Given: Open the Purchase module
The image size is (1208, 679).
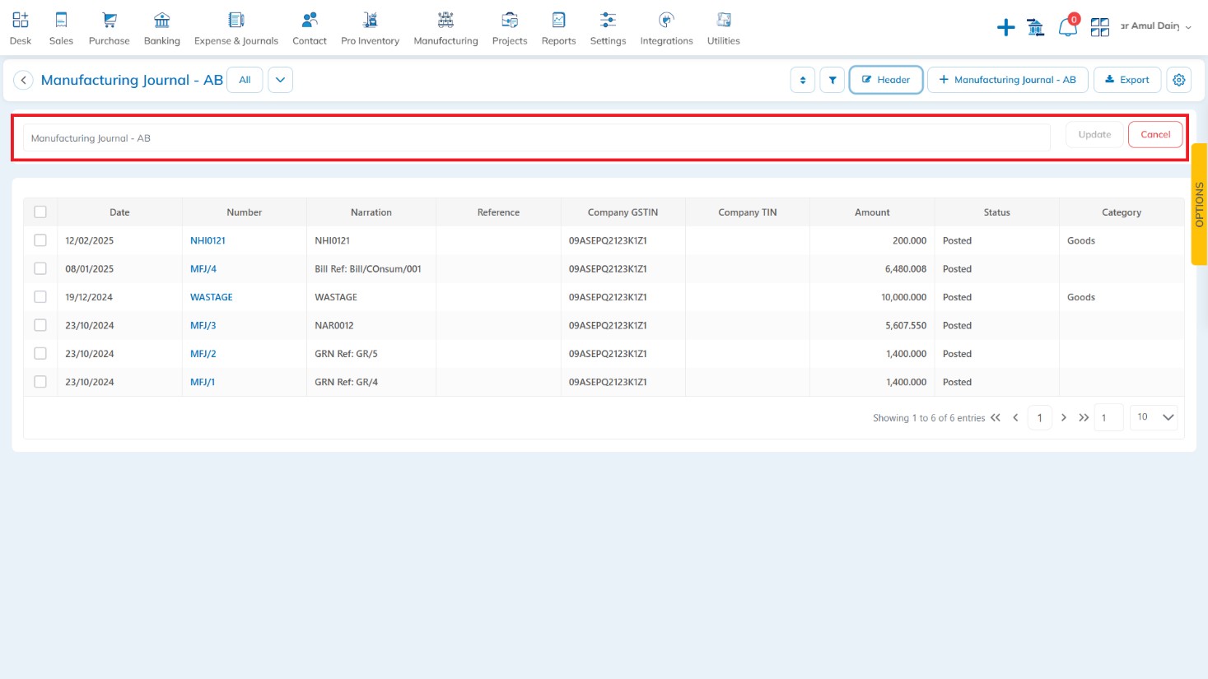Looking at the screenshot, I should point(109,28).
